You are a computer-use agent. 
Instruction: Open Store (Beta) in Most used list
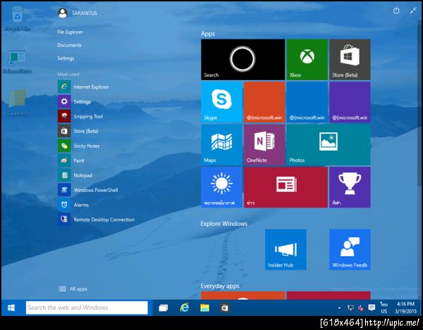78,131
